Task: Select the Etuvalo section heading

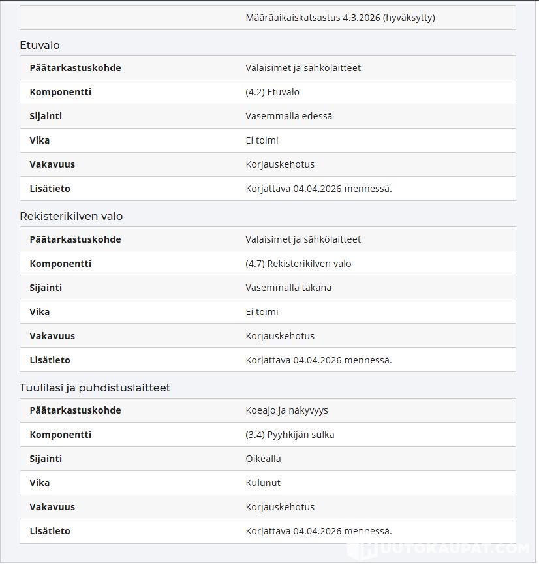Action: click(x=40, y=45)
